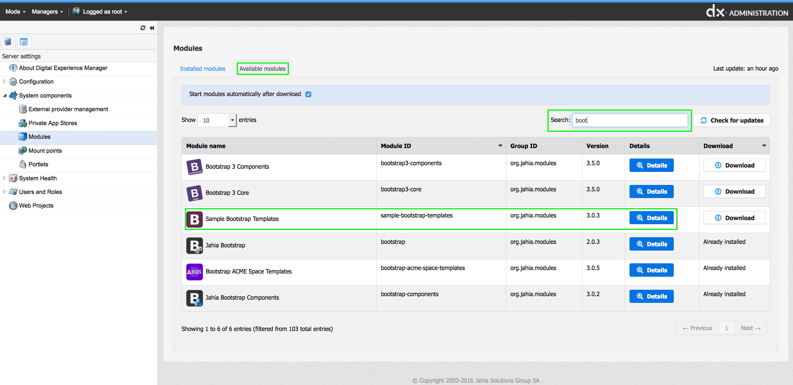Click the refresh icon in the side panel
This screenshot has width=793, height=385.
pyautogui.click(x=143, y=28)
